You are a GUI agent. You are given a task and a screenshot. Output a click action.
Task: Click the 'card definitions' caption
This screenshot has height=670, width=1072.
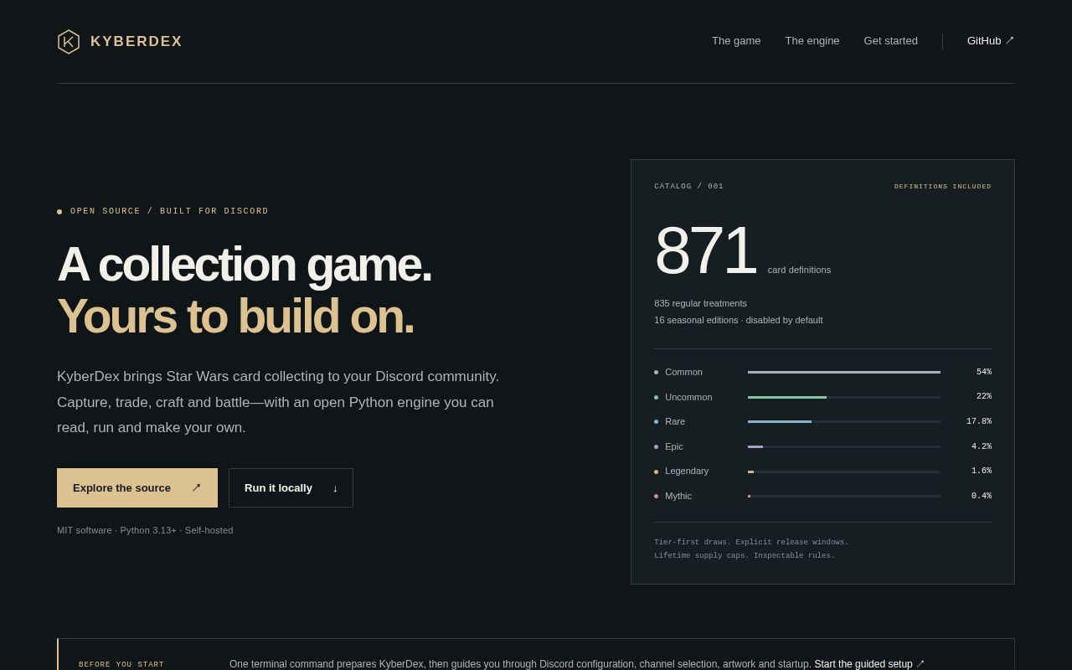pyautogui.click(x=800, y=270)
